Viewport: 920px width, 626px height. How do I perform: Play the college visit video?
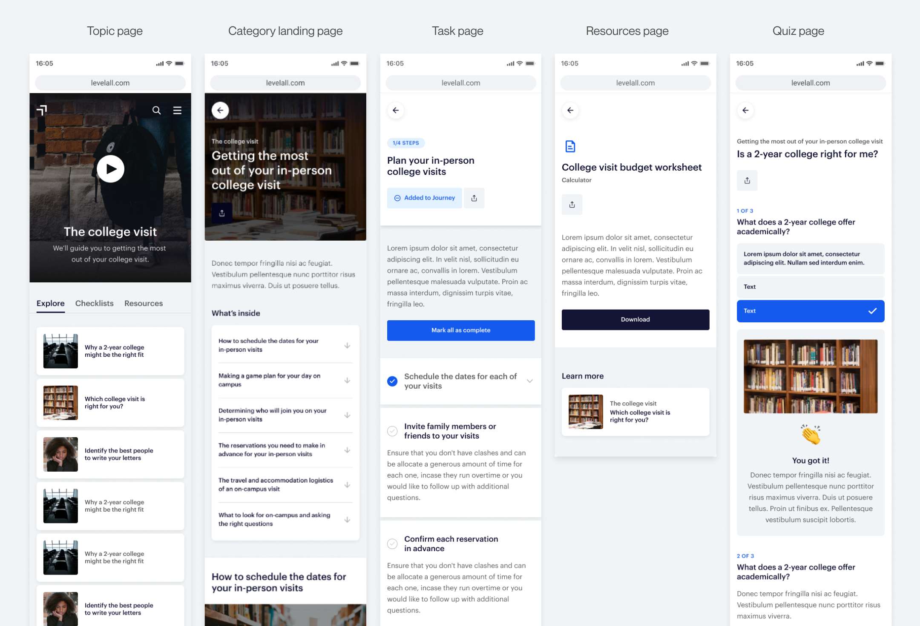click(110, 169)
